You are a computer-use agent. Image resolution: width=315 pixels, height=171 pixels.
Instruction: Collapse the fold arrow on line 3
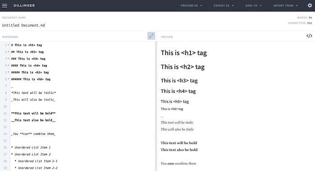click(x=9, y=59)
